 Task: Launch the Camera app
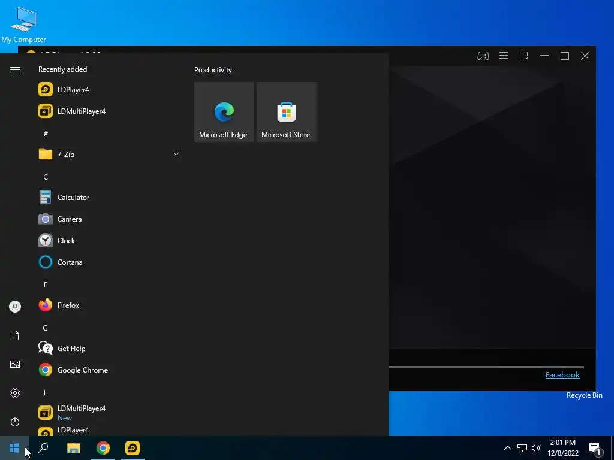pyautogui.click(x=109, y=219)
